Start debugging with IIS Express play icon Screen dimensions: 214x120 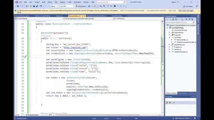[x=77, y=6]
